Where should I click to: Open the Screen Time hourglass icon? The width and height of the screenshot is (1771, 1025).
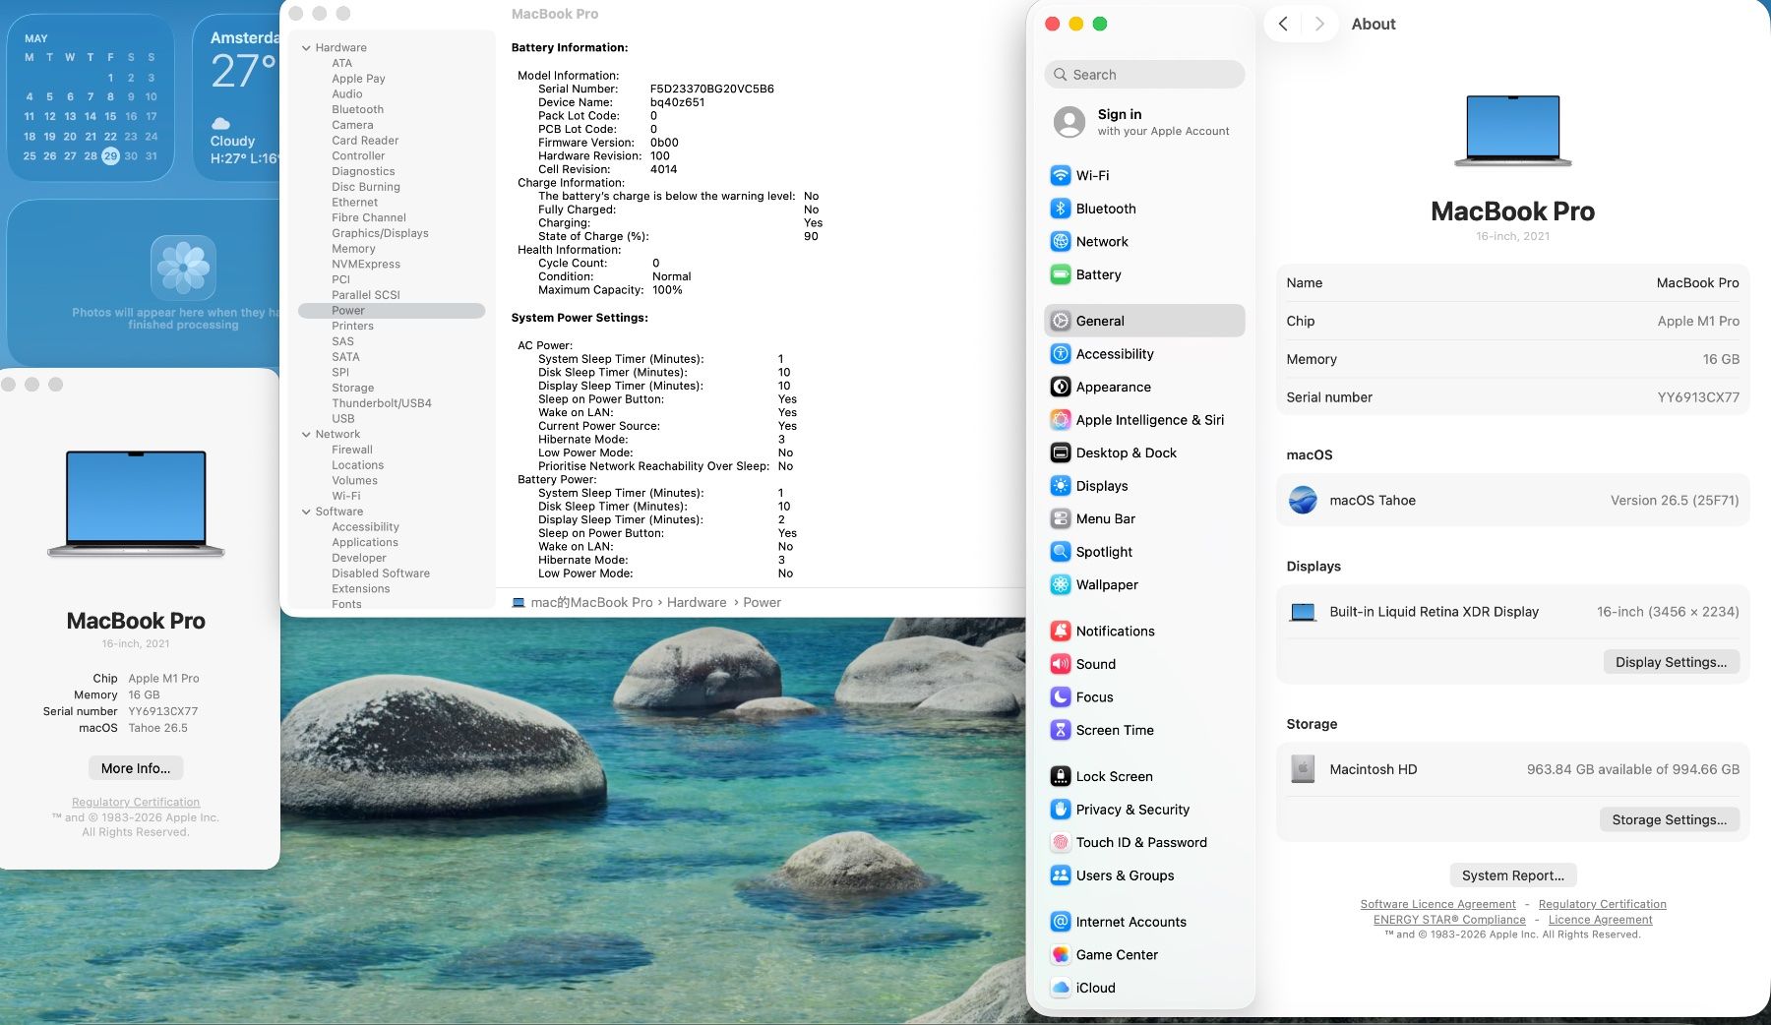coord(1061,730)
